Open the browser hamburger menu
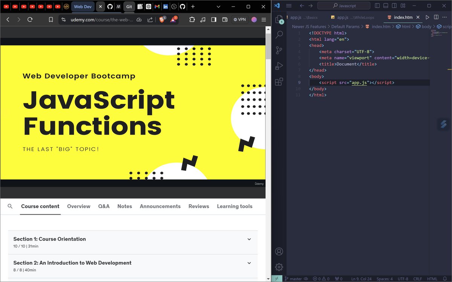The width and height of the screenshot is (452, 282). click(264, 20)
